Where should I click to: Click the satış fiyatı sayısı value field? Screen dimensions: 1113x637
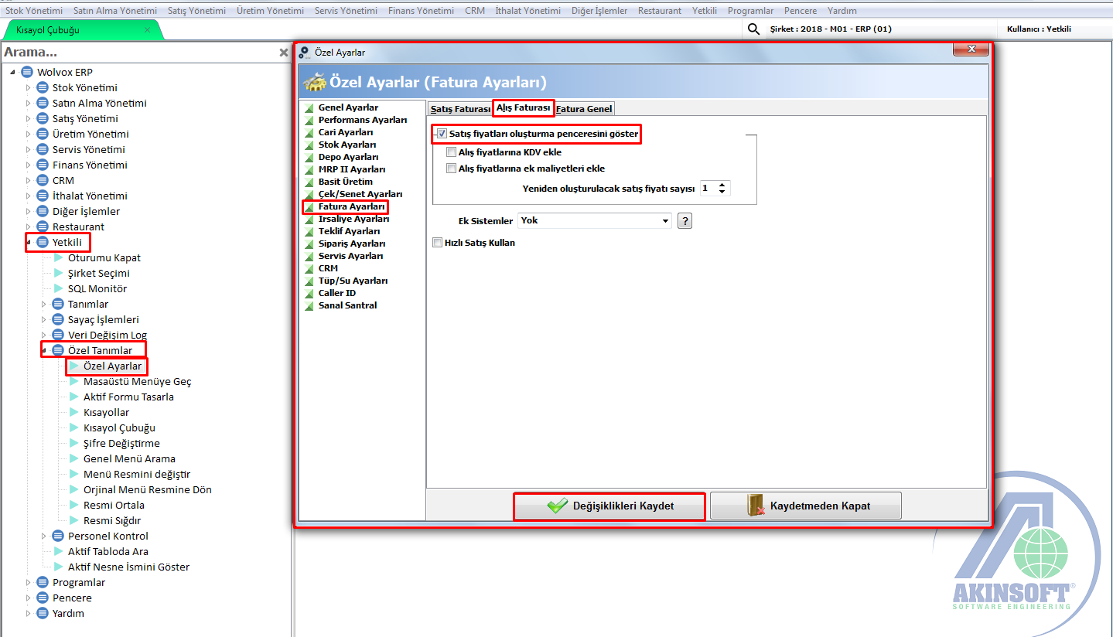[x=708, y=188]
